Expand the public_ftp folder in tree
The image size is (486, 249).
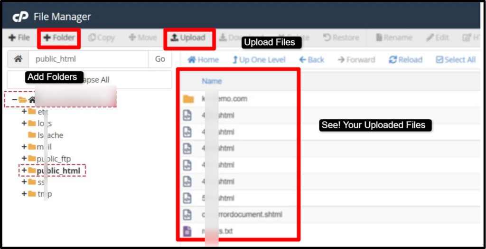click(24, 159)
